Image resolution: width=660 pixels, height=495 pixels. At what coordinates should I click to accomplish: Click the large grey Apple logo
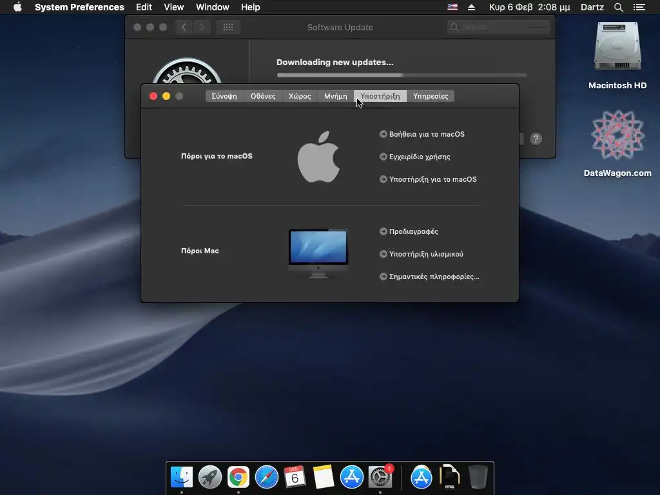click(318, 157)
